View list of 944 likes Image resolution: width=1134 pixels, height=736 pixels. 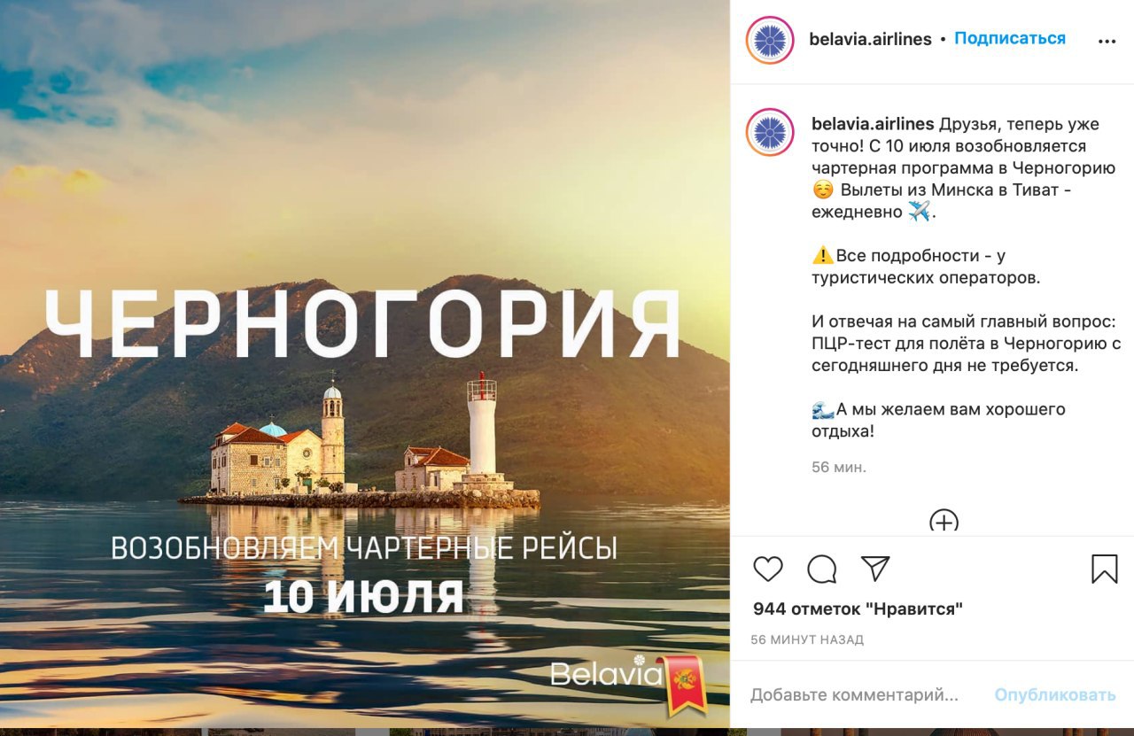(858, 608)
